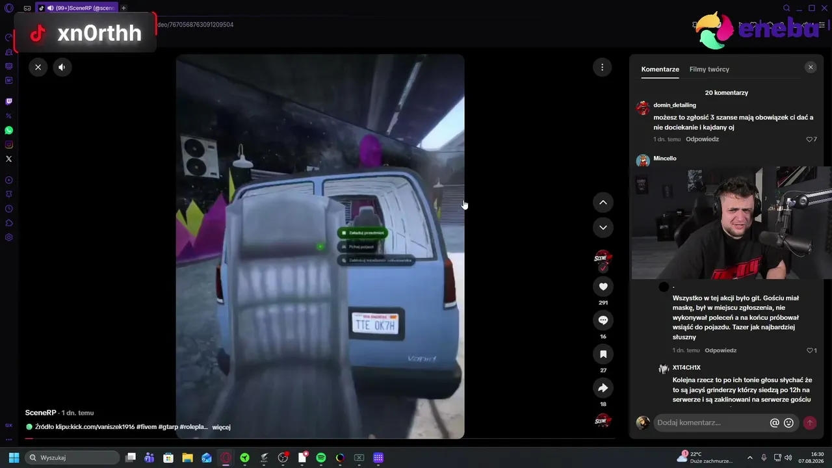Open the weather widget on taskbar

705,458
